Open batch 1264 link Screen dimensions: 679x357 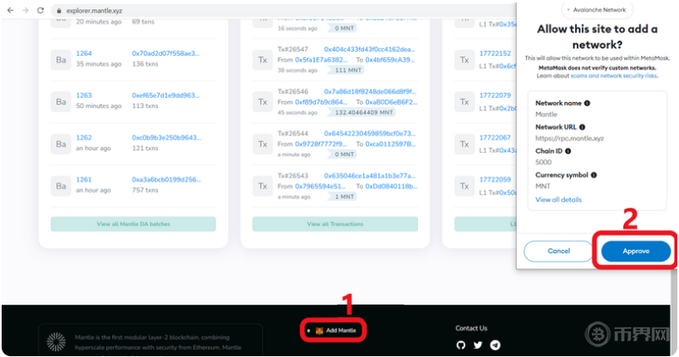pos(84,53)
